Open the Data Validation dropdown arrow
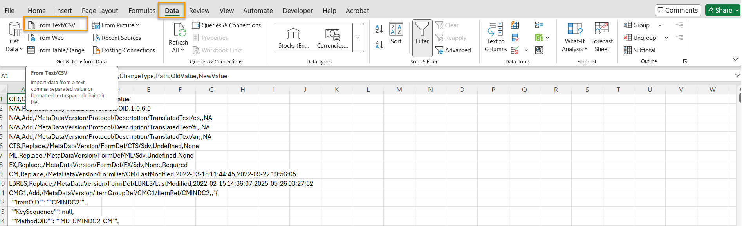 click(526, 50)
